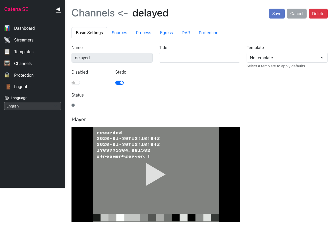Collapse the sidebar with the arrow icon
Screen dimensions: 334x228
click(x=58, y=10)
